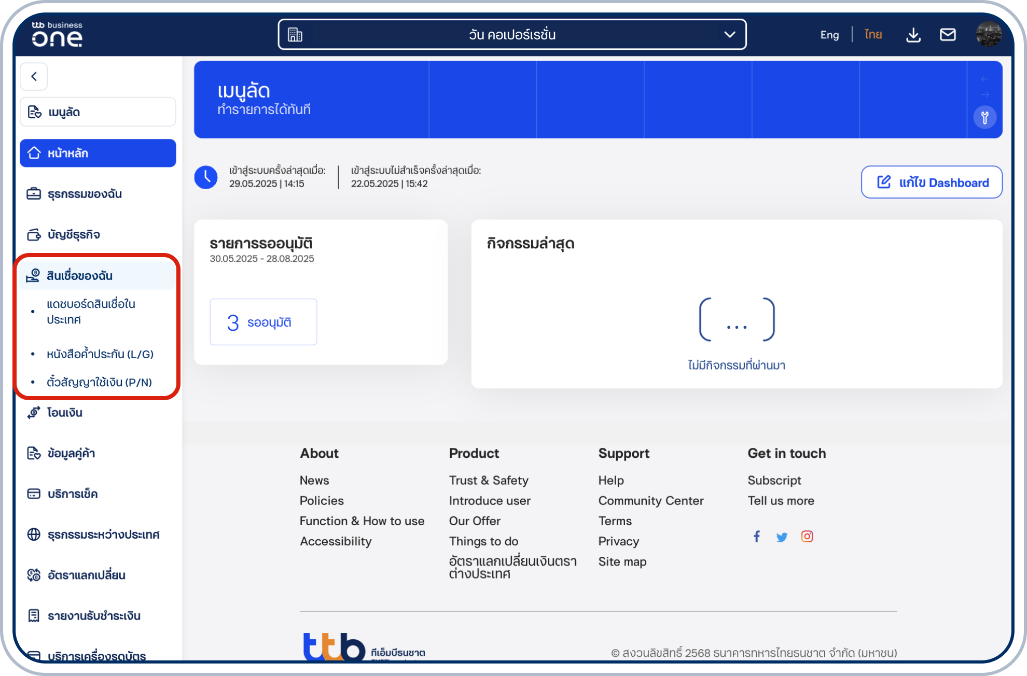Open the Community Center footer link
The image size is (1027, 676).
[x=650, y=501]
